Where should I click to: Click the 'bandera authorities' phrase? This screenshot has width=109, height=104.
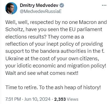pos(63,51)
